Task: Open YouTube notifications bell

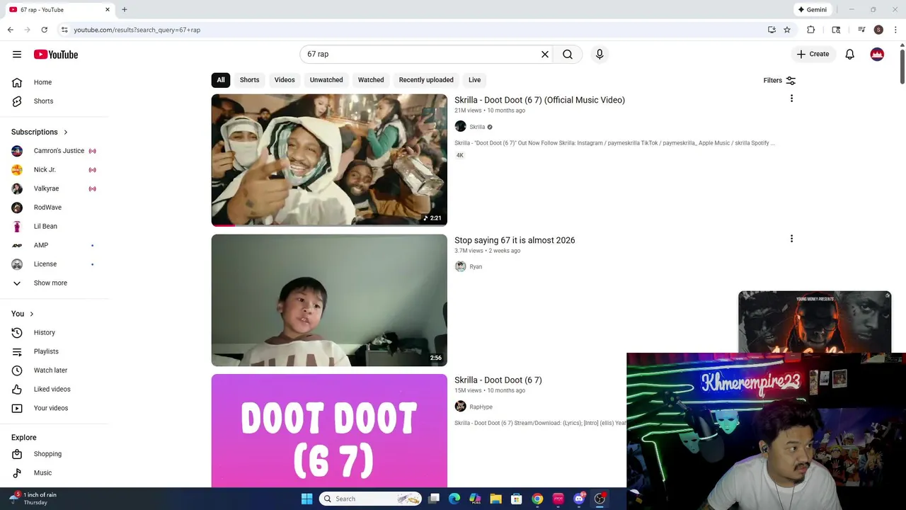Action: click(x=850, y=55)
